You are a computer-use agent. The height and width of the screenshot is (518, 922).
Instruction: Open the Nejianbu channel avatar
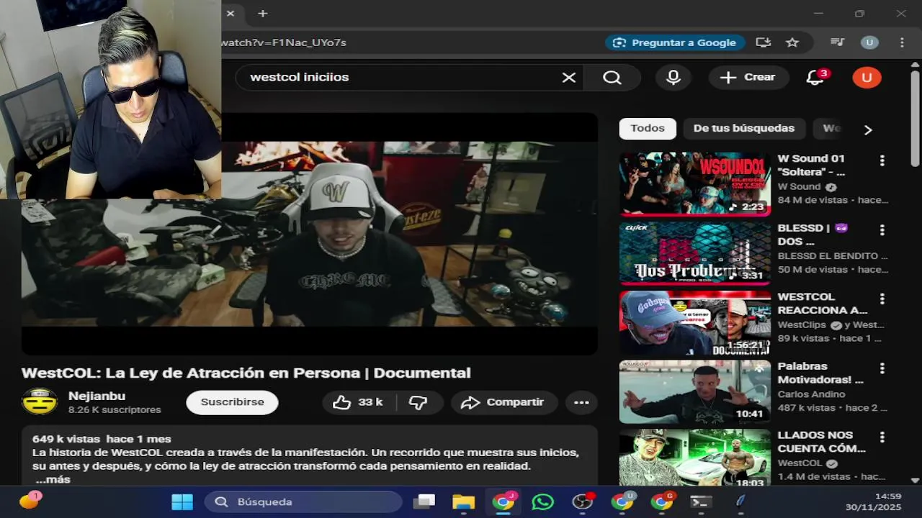tap(40, 401)
